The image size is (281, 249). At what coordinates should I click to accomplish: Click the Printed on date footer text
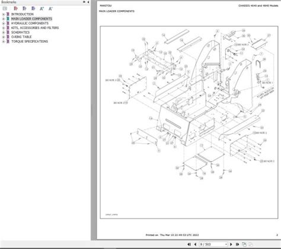pos(172,235)
